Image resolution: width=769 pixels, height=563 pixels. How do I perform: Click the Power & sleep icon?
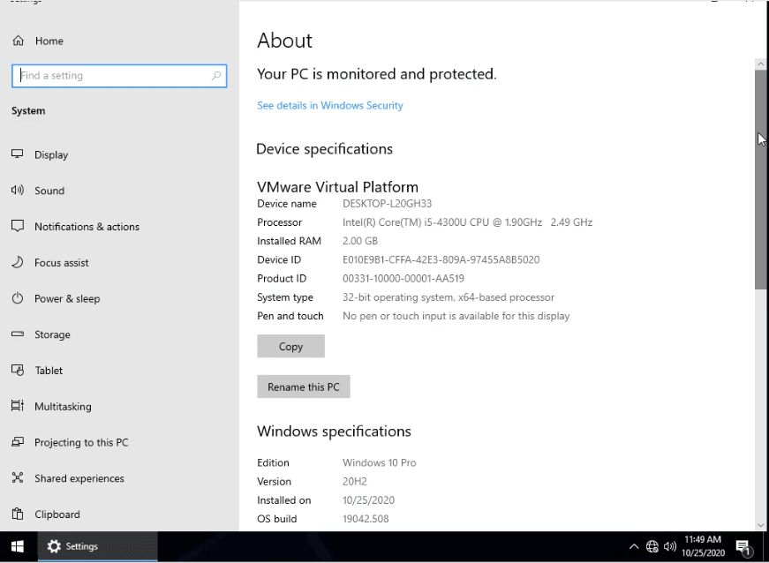pyautogui.click(x=17, y=298)
